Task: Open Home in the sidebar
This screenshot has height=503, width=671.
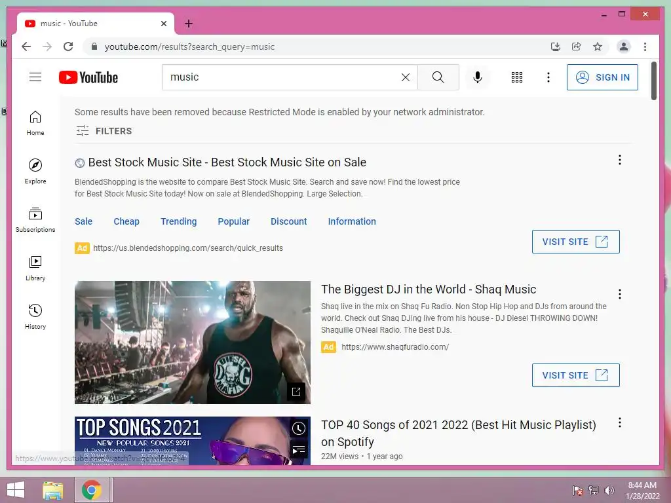Action: (x=35, y=122)
